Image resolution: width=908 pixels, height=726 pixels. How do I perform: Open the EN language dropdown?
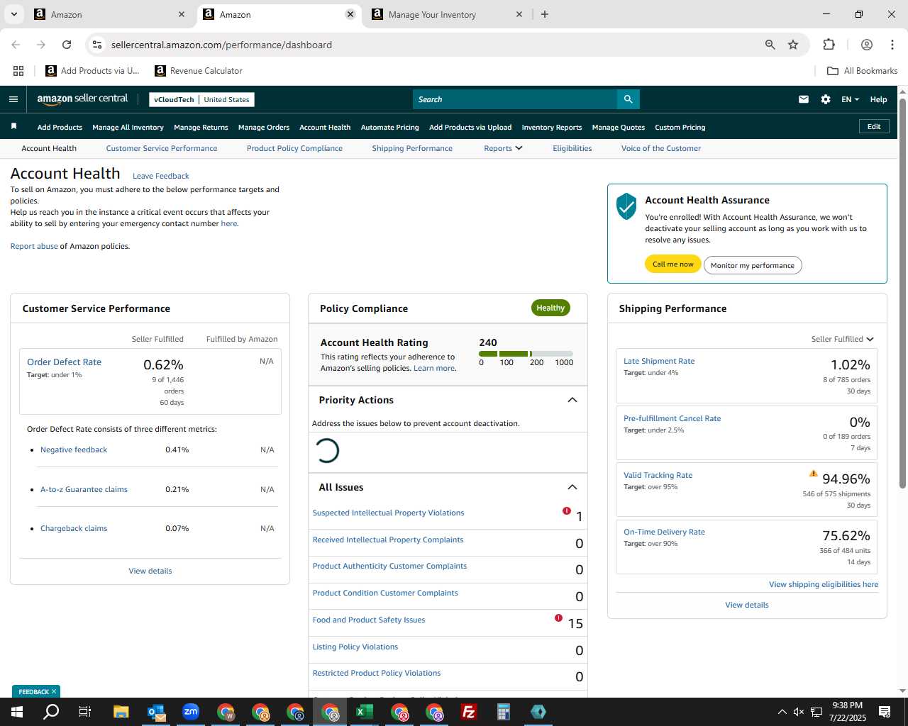click(x=850, y=99)
